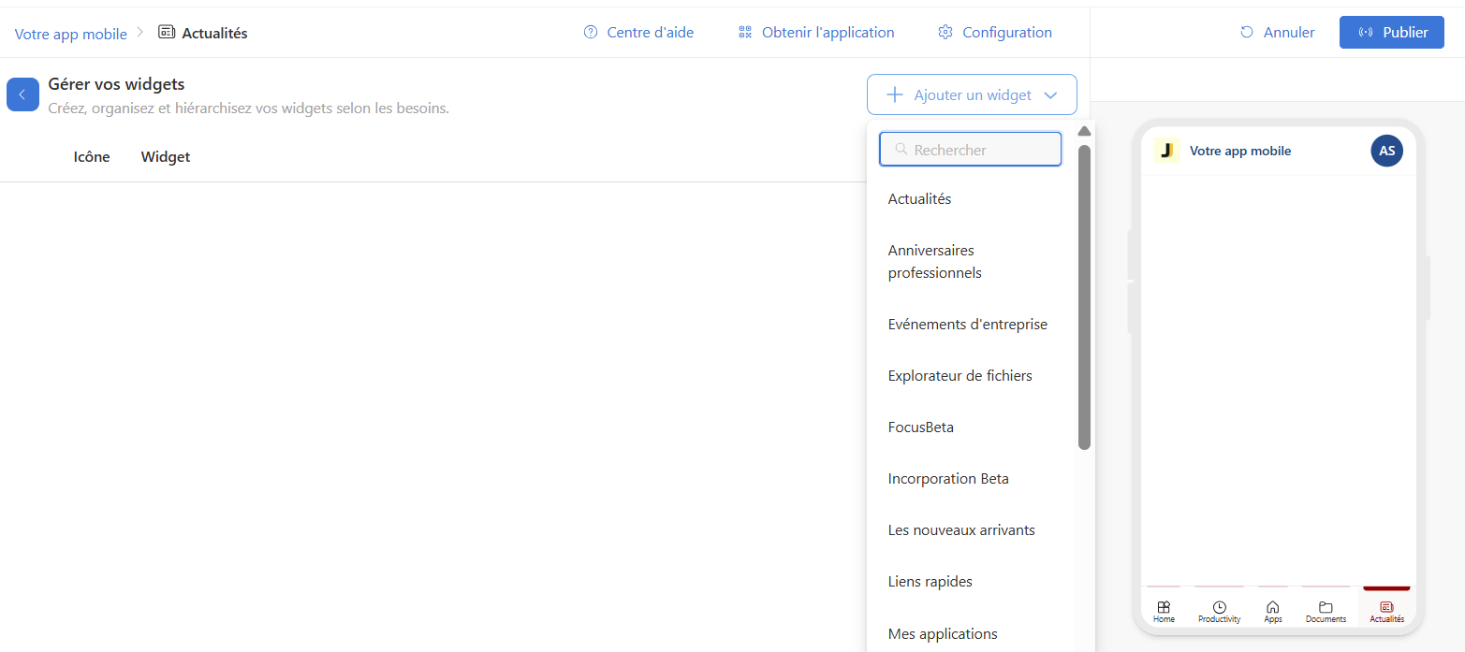Screen dimensions: 1465x652
Task: Click the blue back arrow button
Action: 22,94
